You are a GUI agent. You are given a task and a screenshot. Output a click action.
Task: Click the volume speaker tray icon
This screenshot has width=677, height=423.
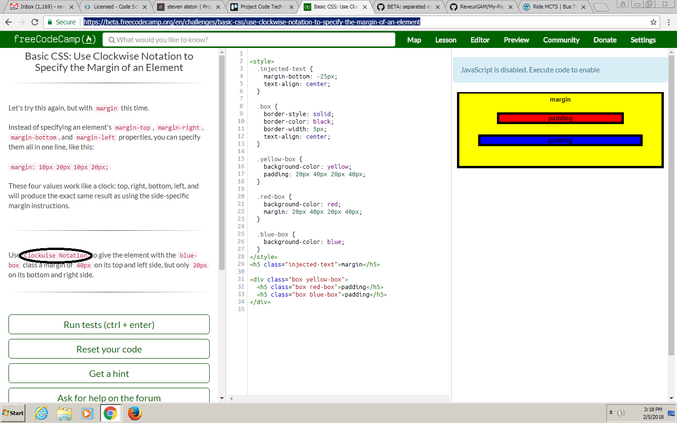[621, 413]
